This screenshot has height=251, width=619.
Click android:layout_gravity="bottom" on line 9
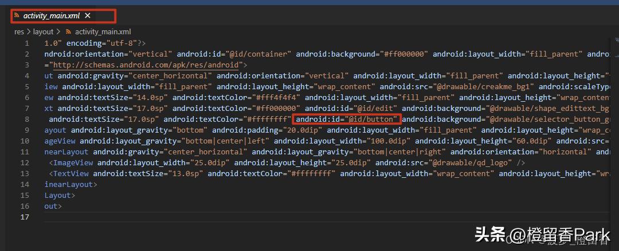click(140, 130)
